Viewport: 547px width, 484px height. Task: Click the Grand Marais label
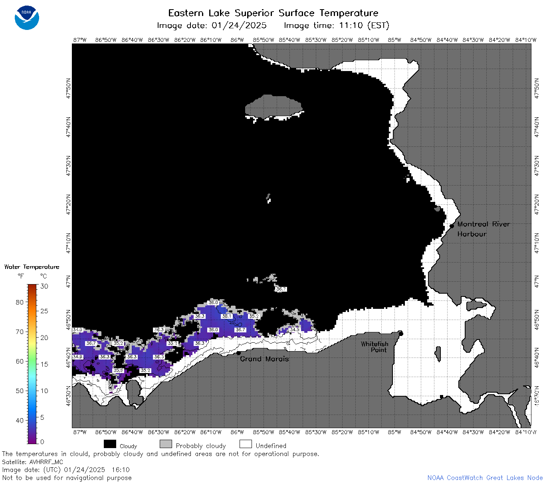click(264, 359)
